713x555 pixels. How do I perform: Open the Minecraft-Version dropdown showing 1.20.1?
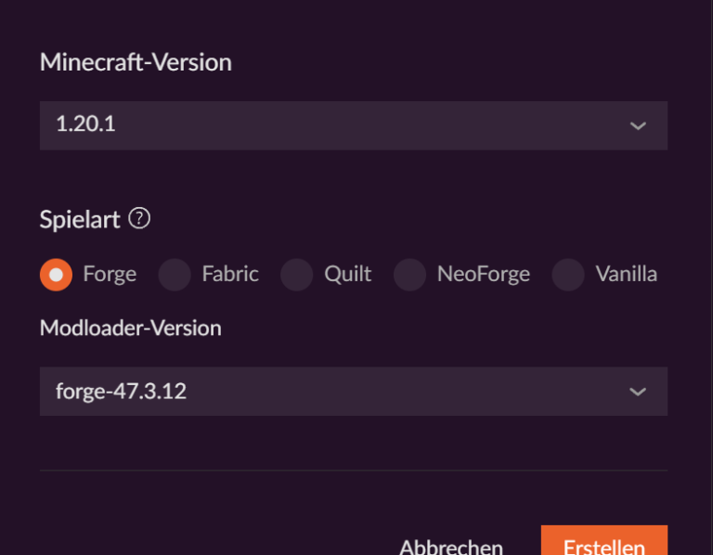point(354,125)
